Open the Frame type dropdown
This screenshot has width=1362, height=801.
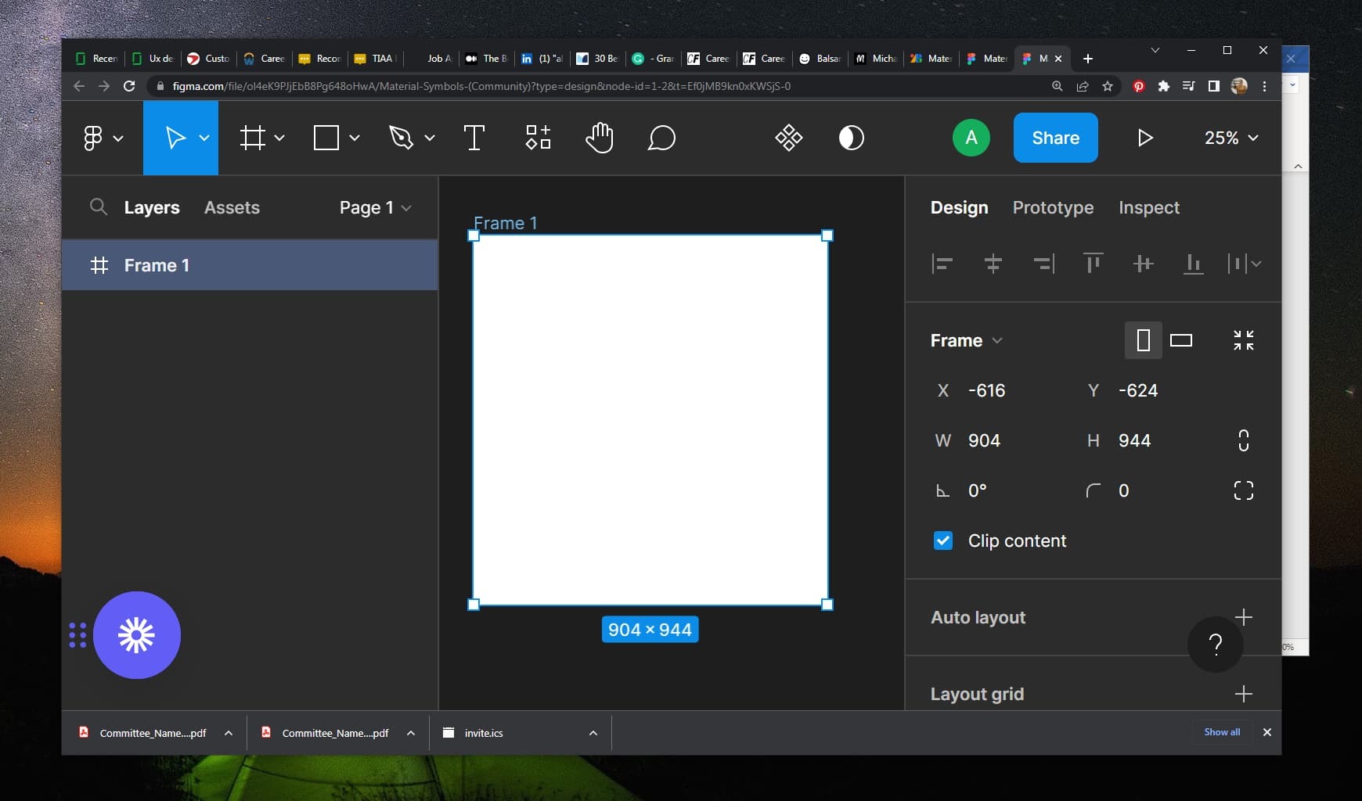click(x=967, y=340)
